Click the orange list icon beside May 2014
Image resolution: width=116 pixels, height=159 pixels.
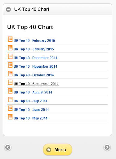[x=10, y=117]
